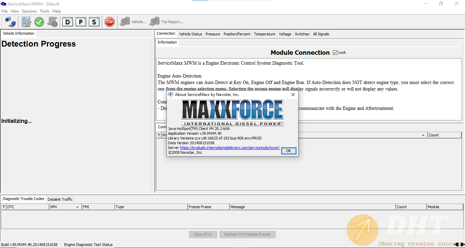465x248 pixels.
Task: Switch to the Temperature tab
Action: click(x=264, y=34)
